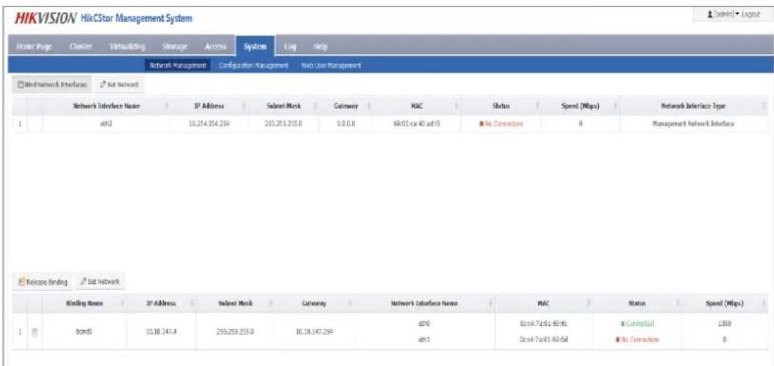Click the Release Binding button

(x=43, y=282)
